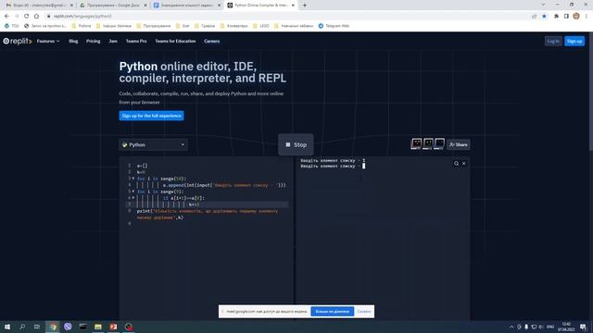The height and width of the screenshot is (333, 593).
Task: Open Teams for Education page
Action: click(x=175, y=41)
